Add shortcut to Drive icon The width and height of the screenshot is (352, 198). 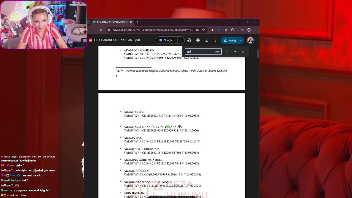pyautogui.click(x=189, y=40)
